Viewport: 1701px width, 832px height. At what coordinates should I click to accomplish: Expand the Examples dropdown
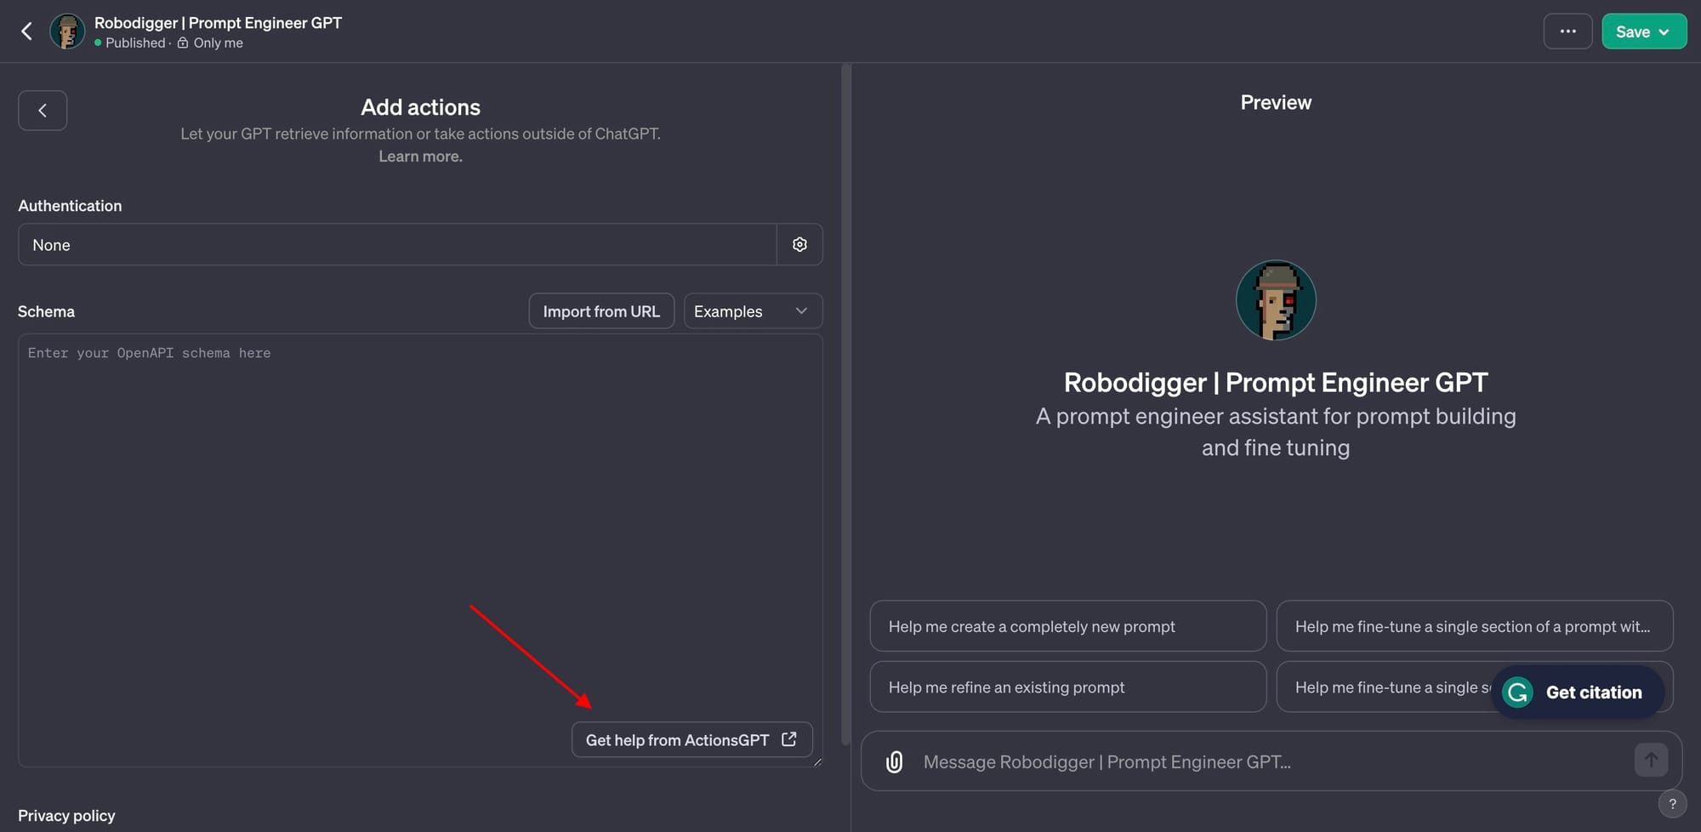point(753,311)
